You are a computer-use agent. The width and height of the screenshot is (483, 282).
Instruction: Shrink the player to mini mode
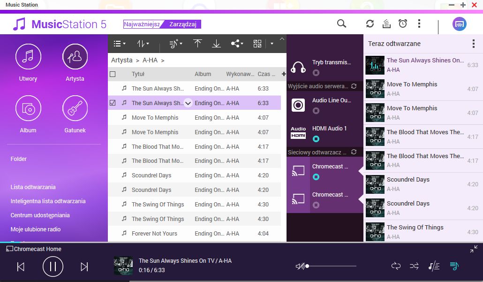pyautogui.click(x=474, y=249)
